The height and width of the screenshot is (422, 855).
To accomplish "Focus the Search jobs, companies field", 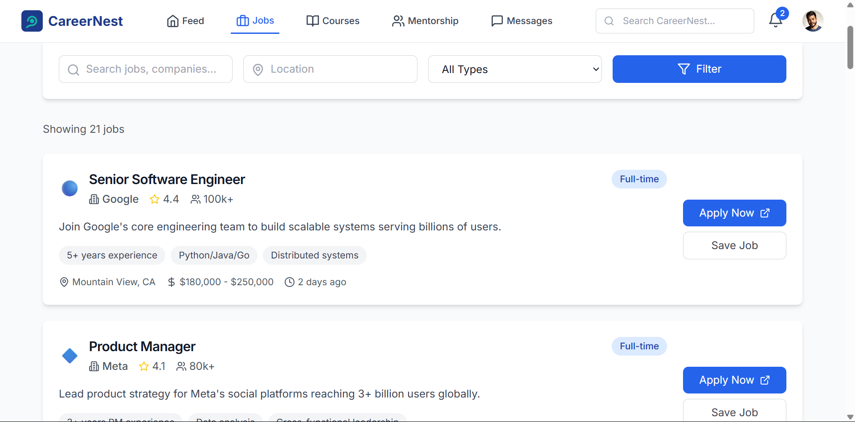I will pos(146,69).
